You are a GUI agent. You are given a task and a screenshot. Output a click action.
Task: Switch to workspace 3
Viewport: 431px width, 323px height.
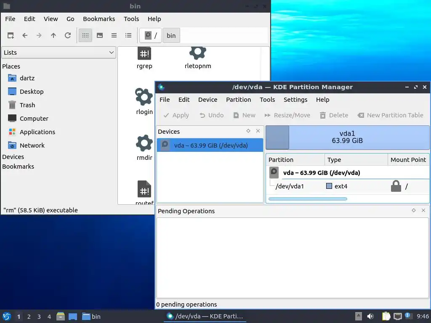[x=39, y=317]
